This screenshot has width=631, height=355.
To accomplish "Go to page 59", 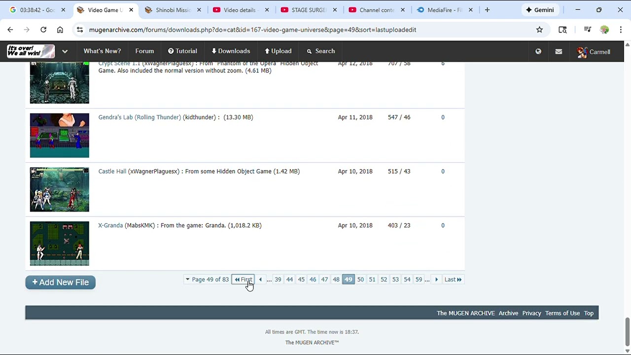I will (419, 280).
